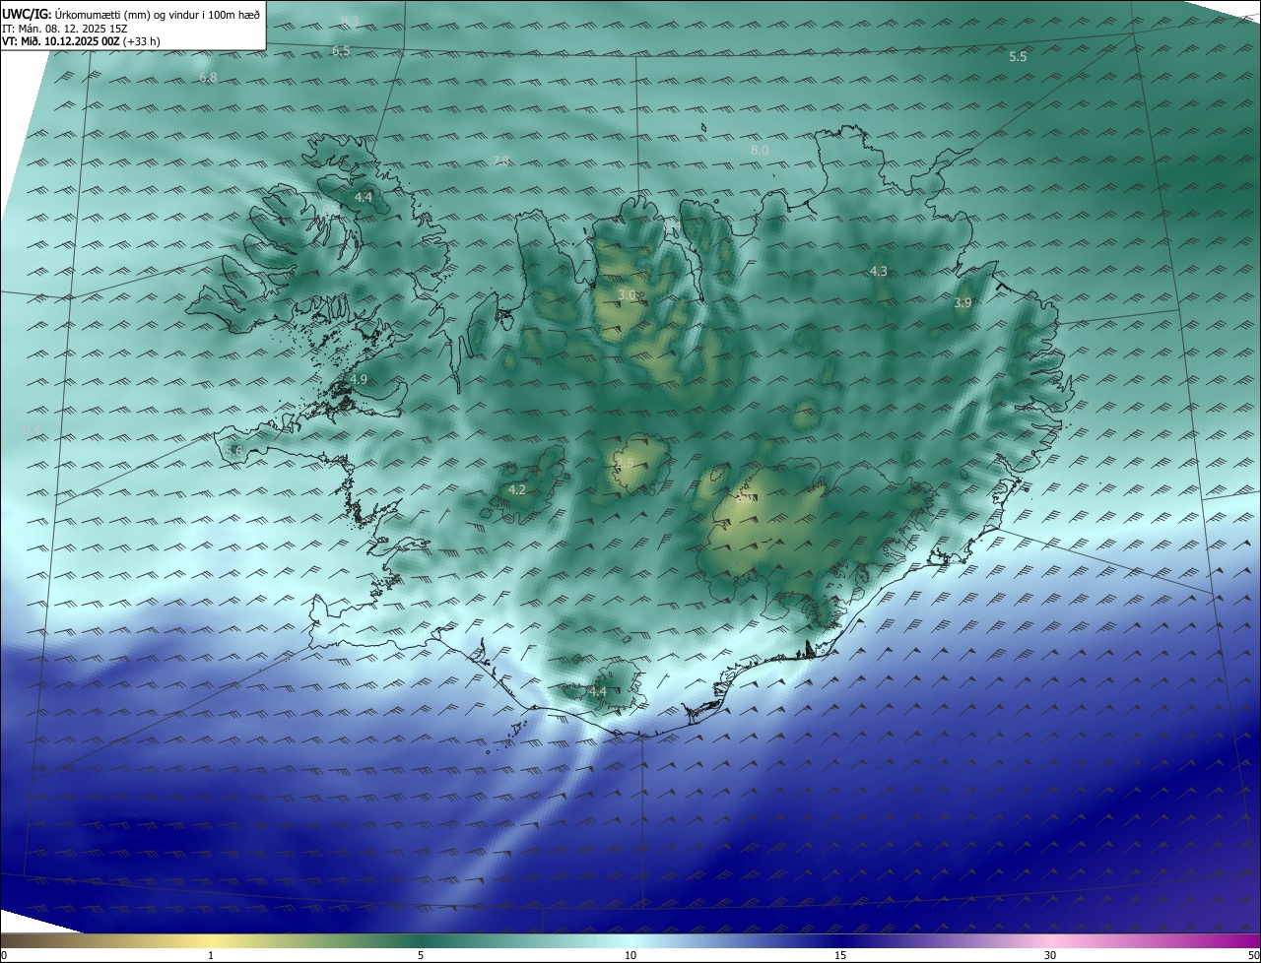Select the initial time line 'IT: Mán. 08. 12. 2025 15Z'

(x=65, y=29)
